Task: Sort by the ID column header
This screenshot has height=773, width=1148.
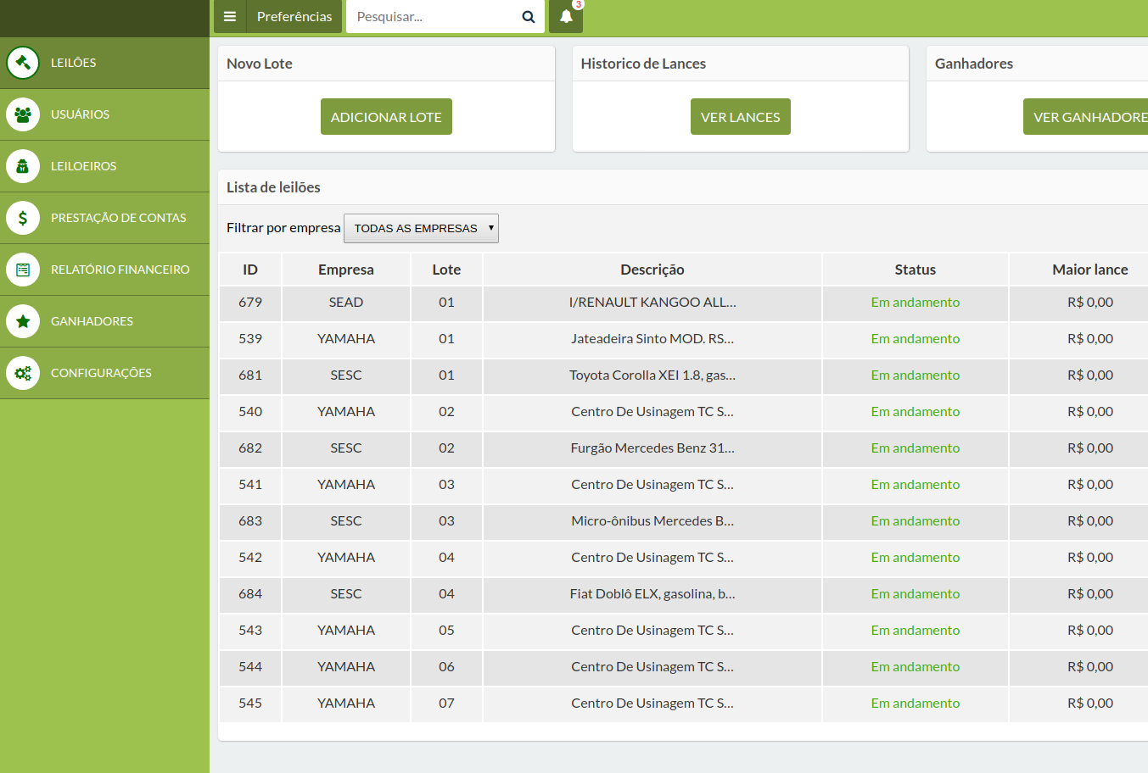Action: point(250,270)
